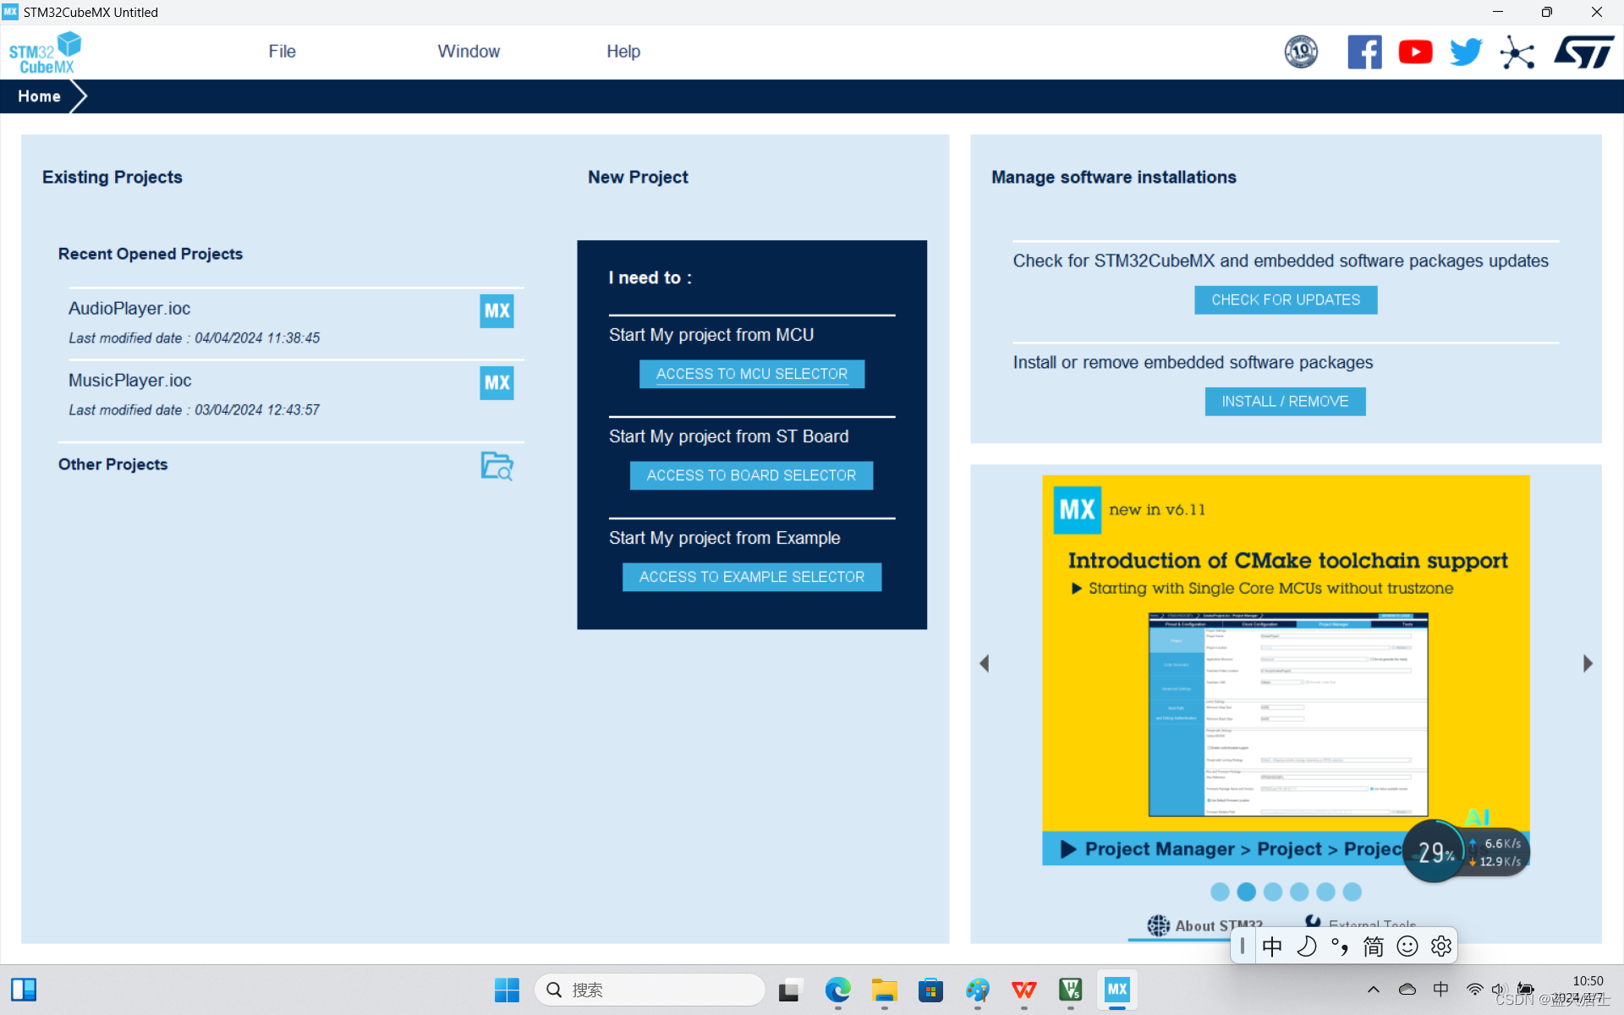Click the 10-year anniversary badge icon

point(1301,52)
